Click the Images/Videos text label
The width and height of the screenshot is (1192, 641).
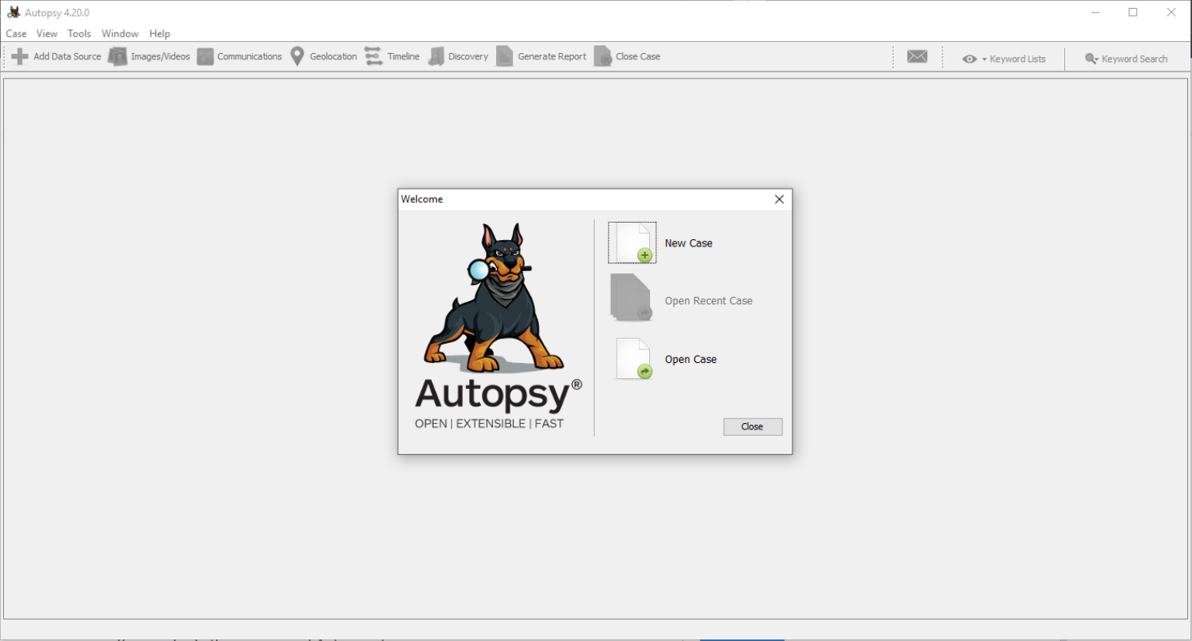pos(161,57)
